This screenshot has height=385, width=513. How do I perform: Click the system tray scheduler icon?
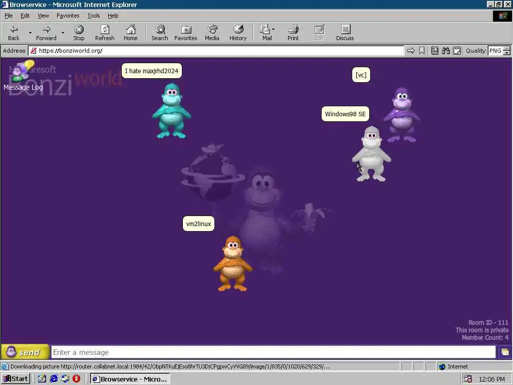coord(468,379)
